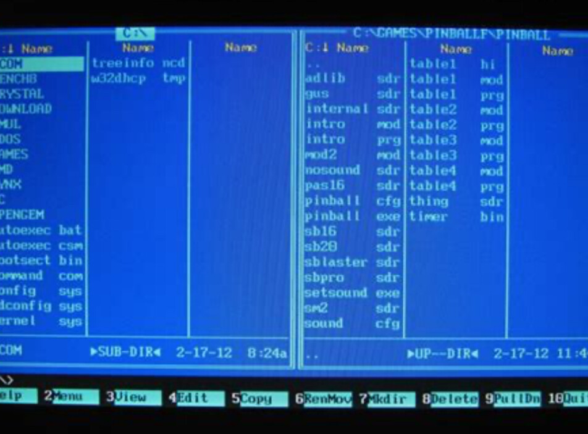Select treeinfo ncd file

point(138,62)
